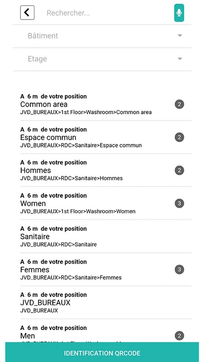The width and height of the screenshot is (204, 362).
Task: Click the count badge beside Women
Action: (179, 203)
